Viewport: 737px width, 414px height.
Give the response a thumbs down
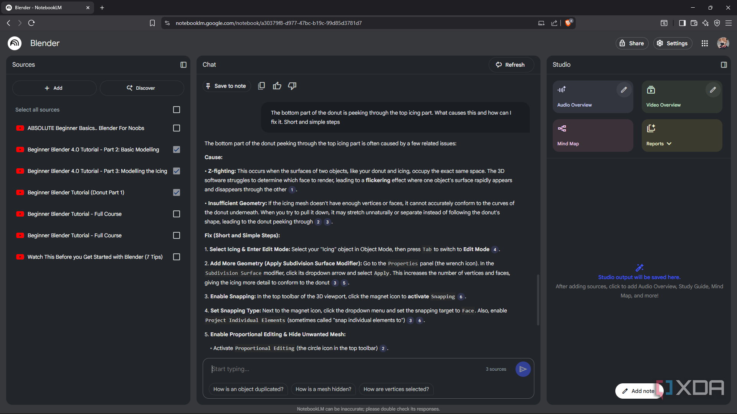point(292,86)
